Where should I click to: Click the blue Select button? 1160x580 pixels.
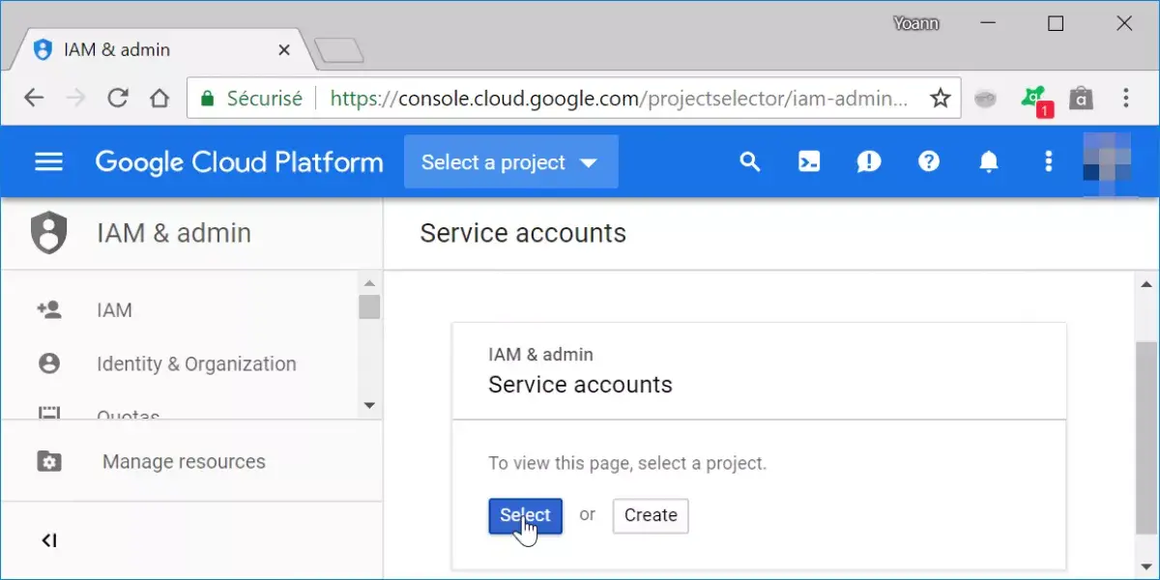524,515
